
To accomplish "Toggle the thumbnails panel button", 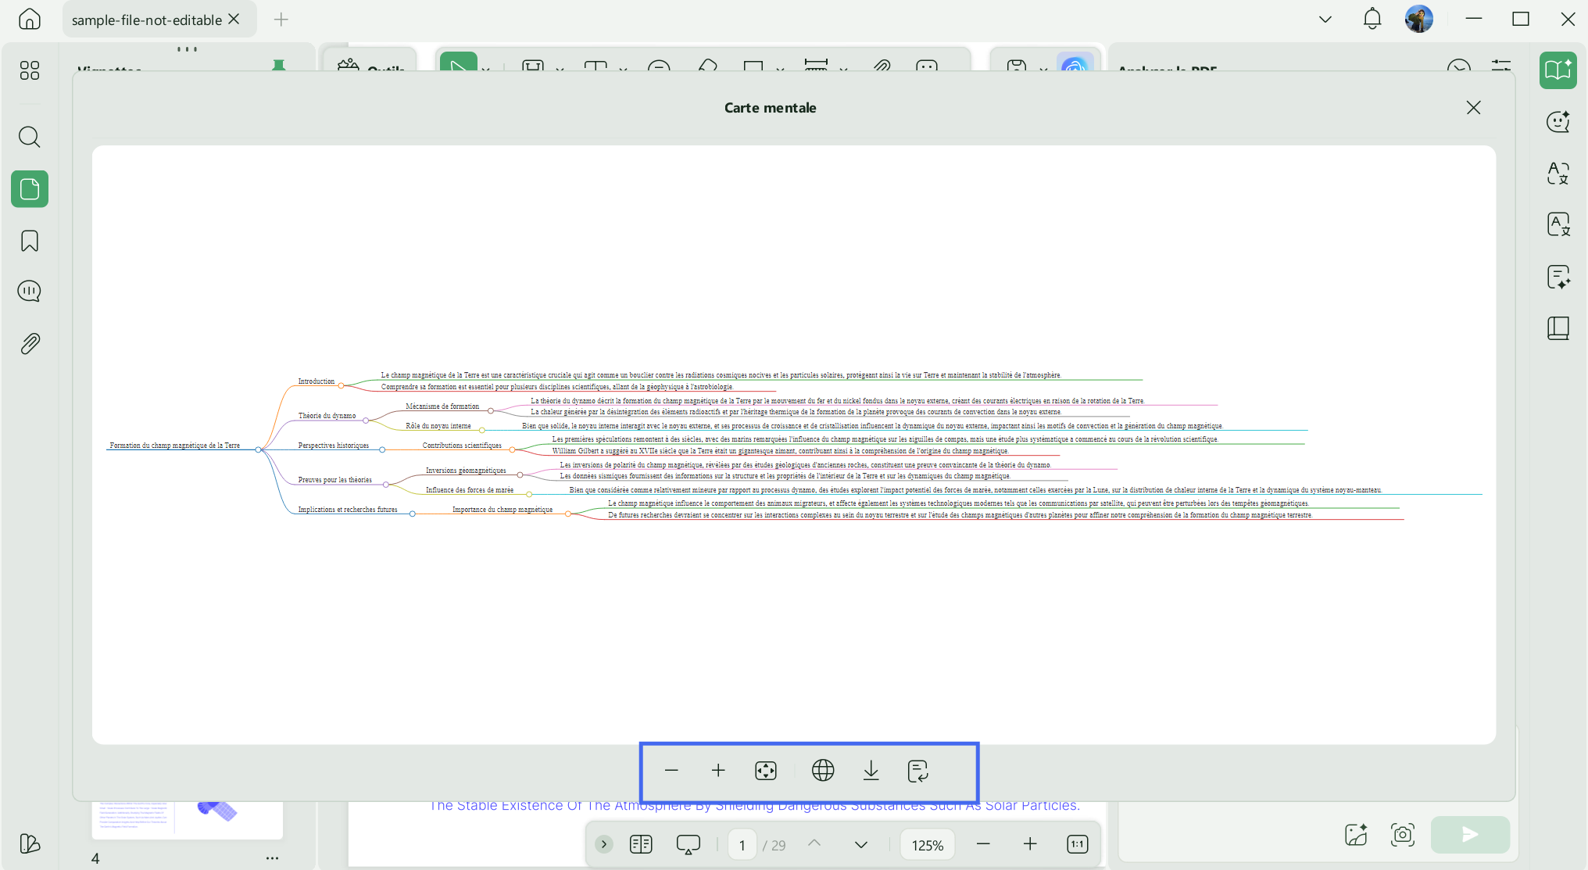I will pyautogui.click(x=30, y=189).
